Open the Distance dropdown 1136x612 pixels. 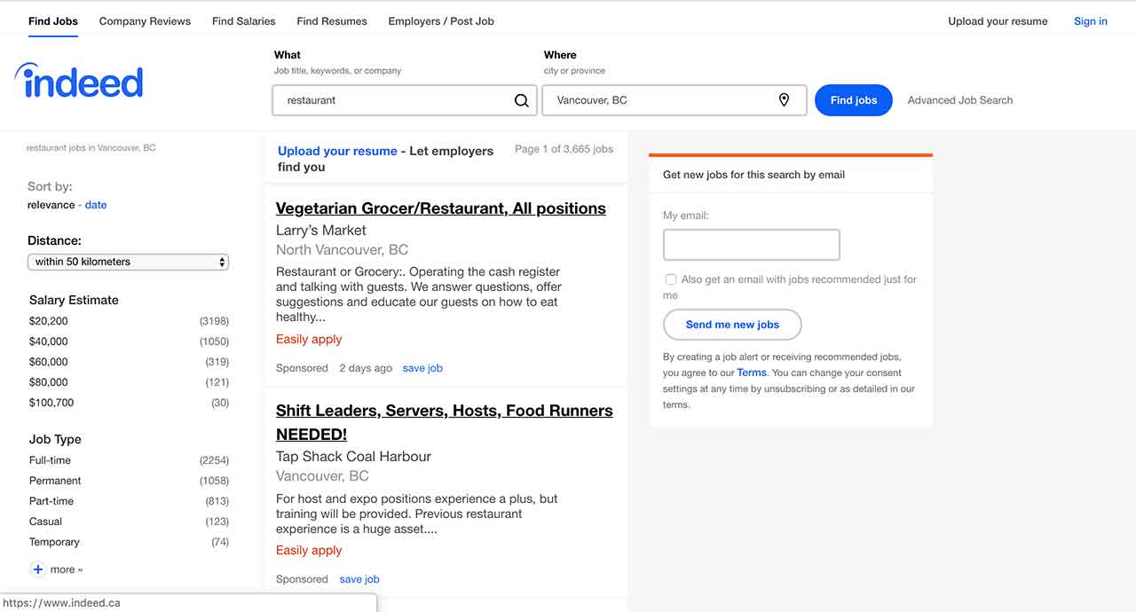coord(128,262)
